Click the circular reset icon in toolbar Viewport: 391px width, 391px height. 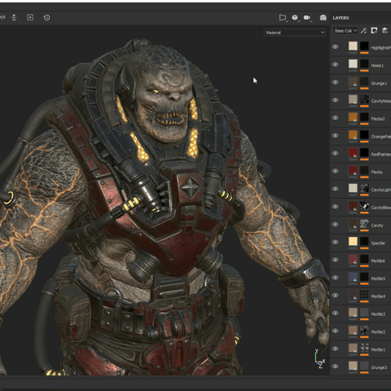46,18
